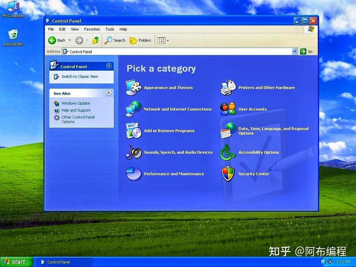Viewport: 356px width, 267px height.
Task: Click the Forward arrow toolbar icon
Action: point(79,40)
